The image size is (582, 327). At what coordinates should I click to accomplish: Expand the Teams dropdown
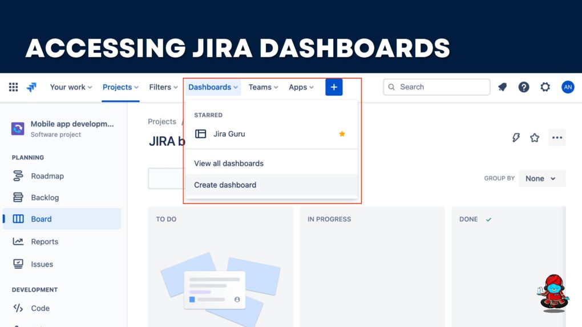click(263, 87)
